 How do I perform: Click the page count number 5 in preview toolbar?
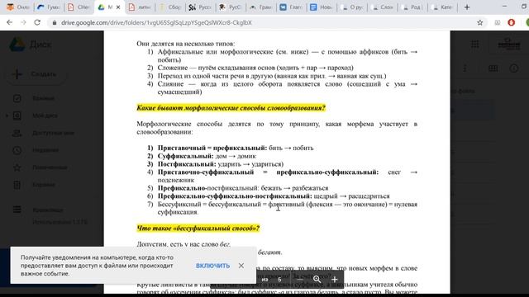pyautogui.click(x=279, y=280)
